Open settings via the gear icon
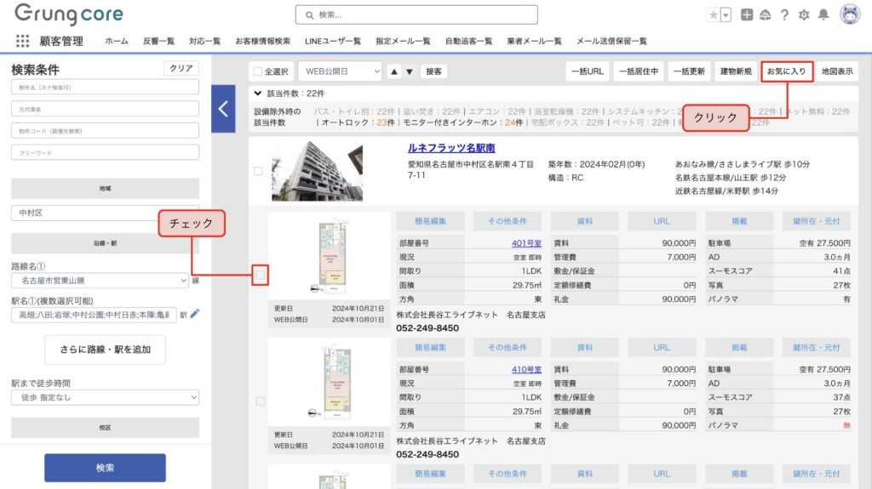This screenshot has height=489, width=872. [x=803, y=14]
